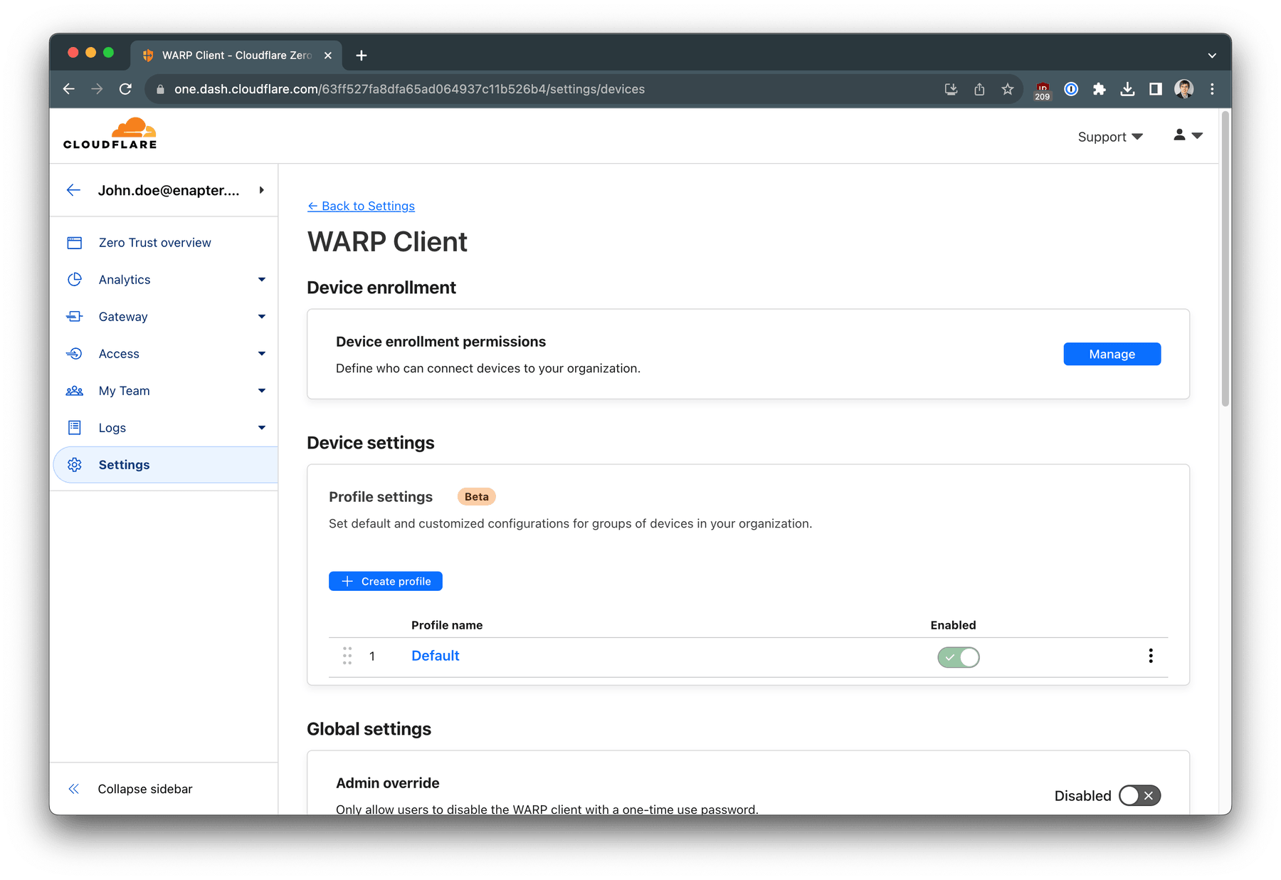Open Access from the sidebar icon

pyautogui.click(x=75, y=353)
